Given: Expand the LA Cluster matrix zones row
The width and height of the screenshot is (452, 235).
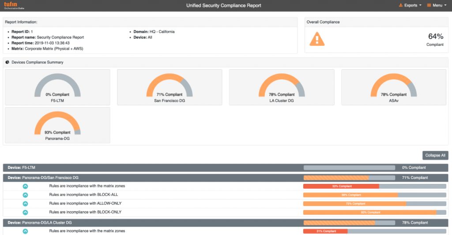Looking at the screenshot, I should (x=25, y=231).
